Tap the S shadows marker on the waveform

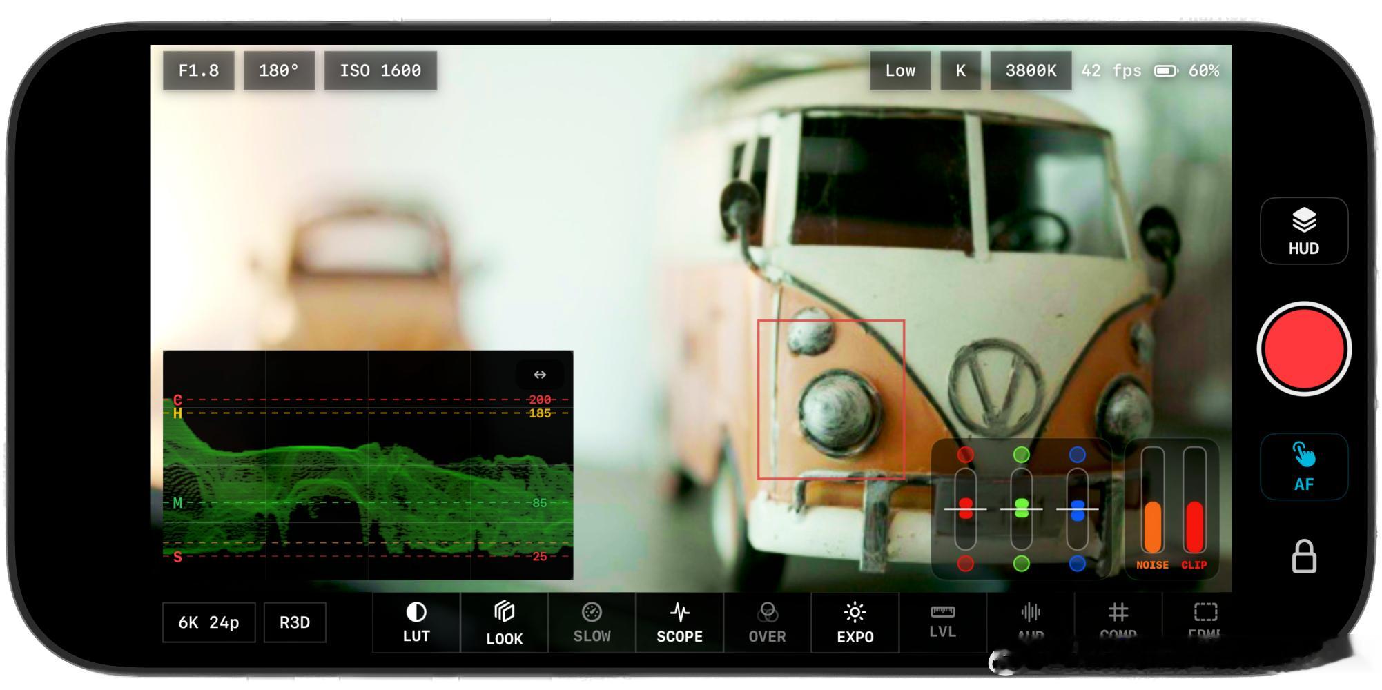coord(177,557)
